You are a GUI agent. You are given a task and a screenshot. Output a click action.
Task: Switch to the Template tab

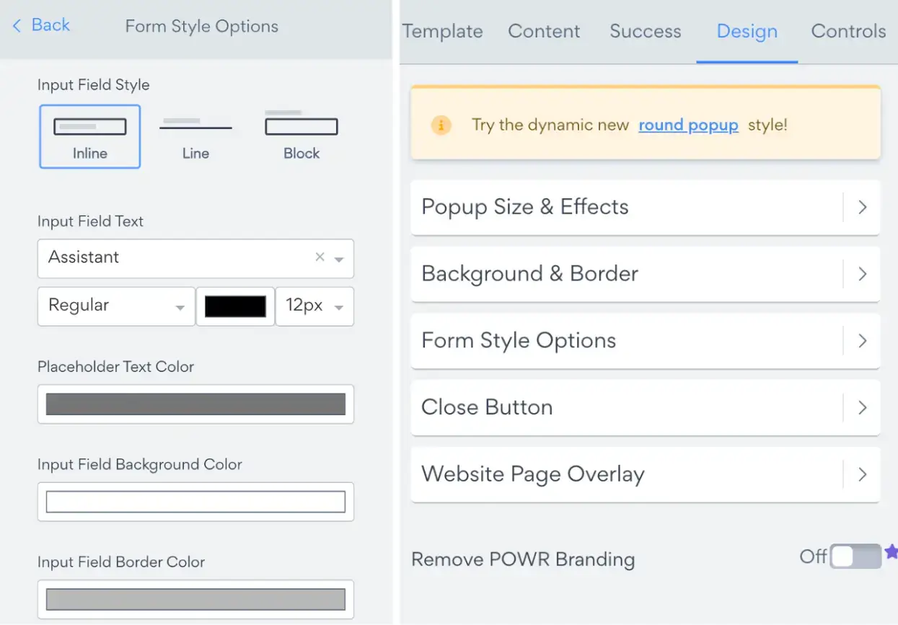click(x=443, y=31)
